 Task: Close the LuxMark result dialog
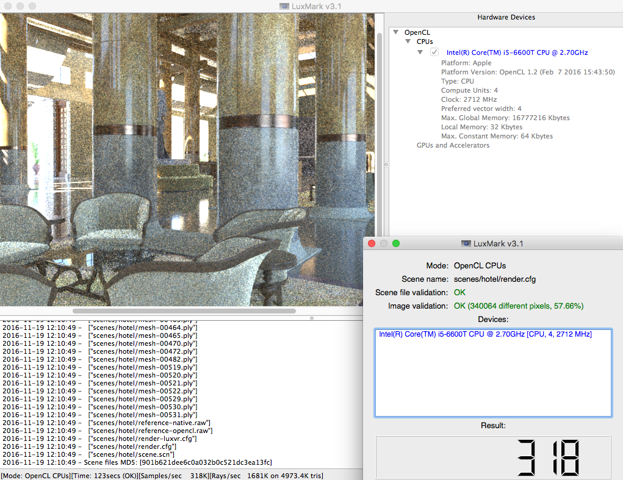(372, 243)
